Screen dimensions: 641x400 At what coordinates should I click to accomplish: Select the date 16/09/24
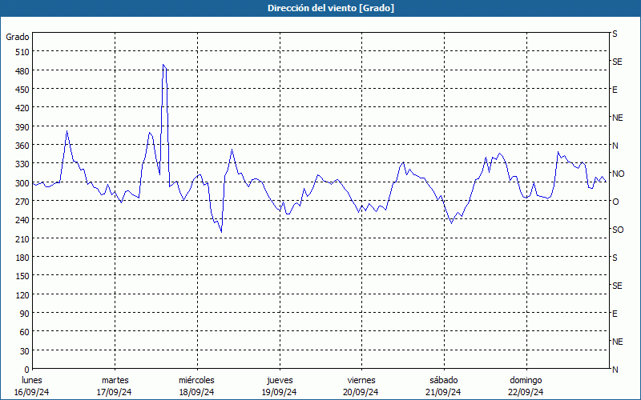tap(32, 392)
